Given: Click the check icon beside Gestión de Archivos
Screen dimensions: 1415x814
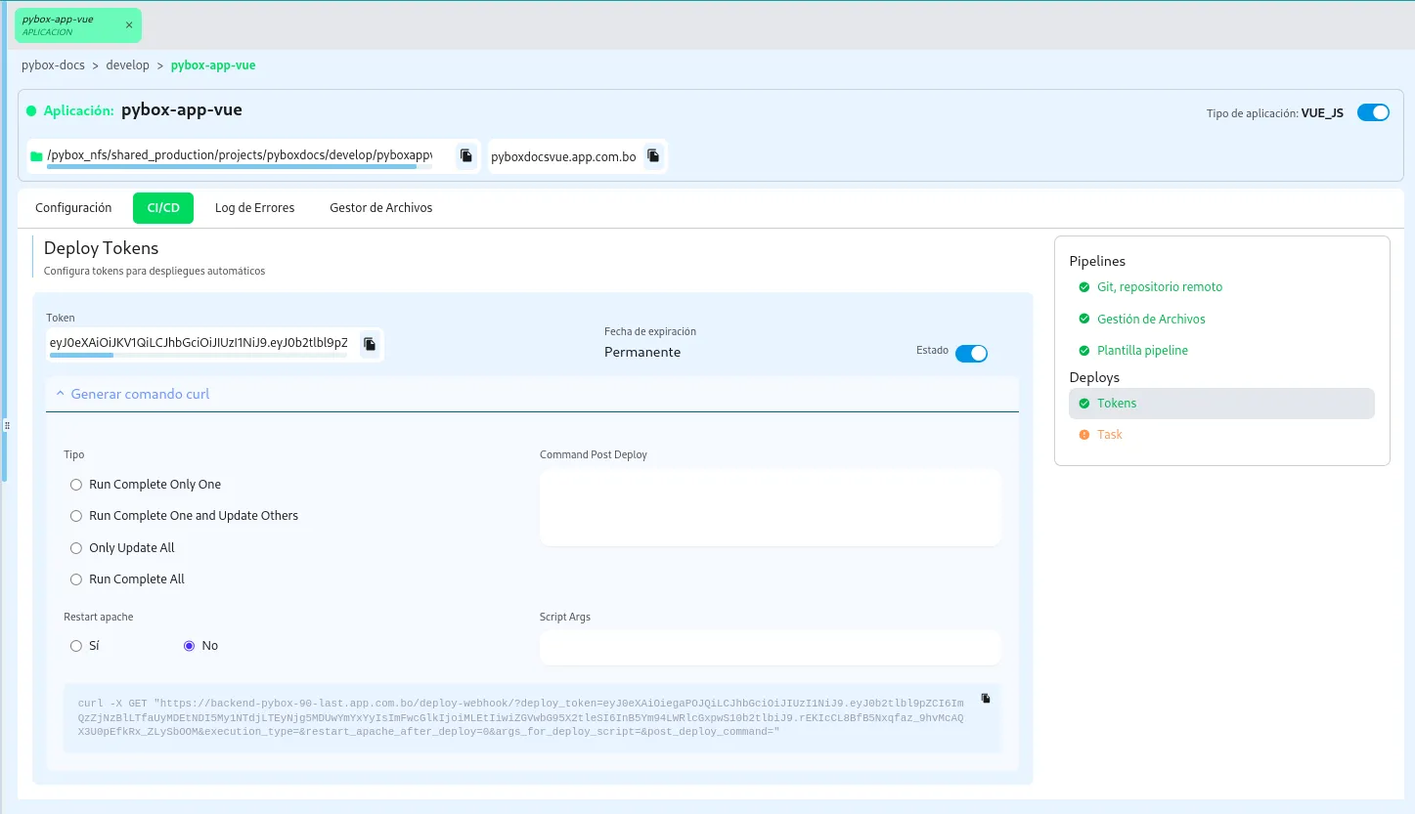Looking at the screenshot, I should (x=1083, y=320).
